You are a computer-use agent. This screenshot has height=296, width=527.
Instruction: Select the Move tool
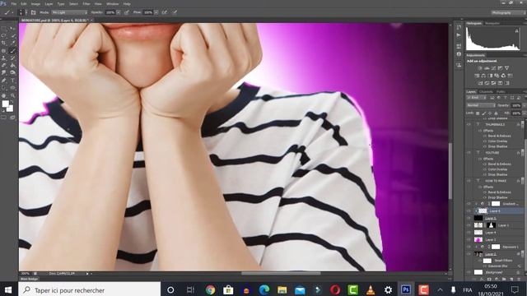pos(12,29)
